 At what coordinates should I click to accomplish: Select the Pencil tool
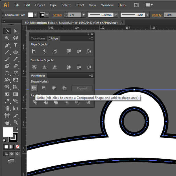click(x=16, y=59)
